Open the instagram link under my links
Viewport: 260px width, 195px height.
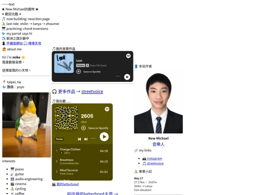(x=152, y=158)
